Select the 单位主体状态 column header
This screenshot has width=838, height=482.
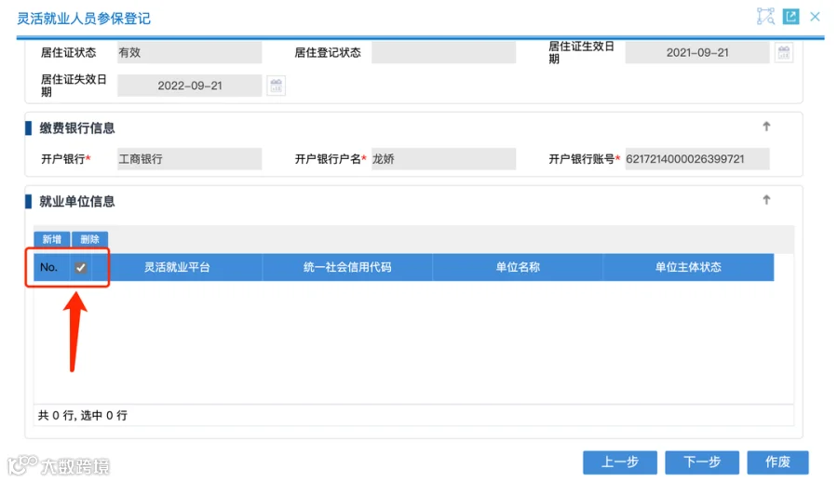pyautogui.click(x=688, y=267)
